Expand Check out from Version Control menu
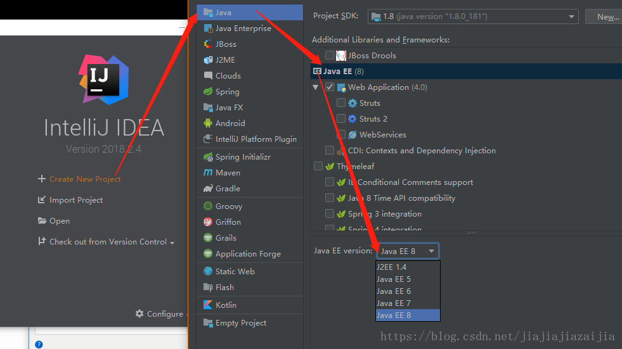This screenshot has height=349, width=622. [x=172, y=243]
